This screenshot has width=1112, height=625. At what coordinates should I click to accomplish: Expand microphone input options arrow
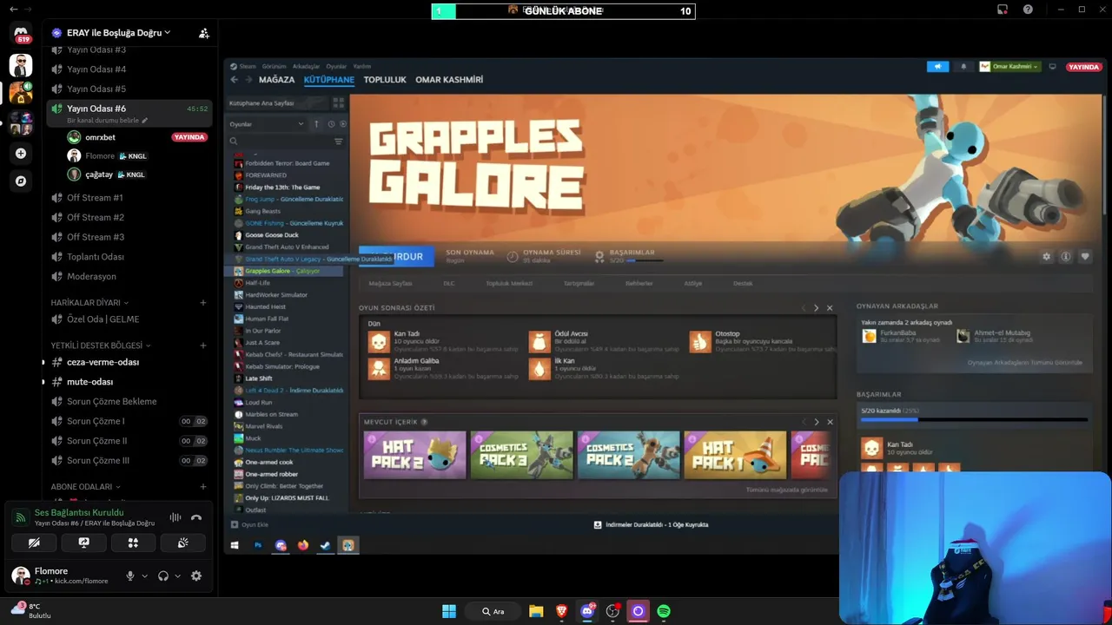point(144,576)
